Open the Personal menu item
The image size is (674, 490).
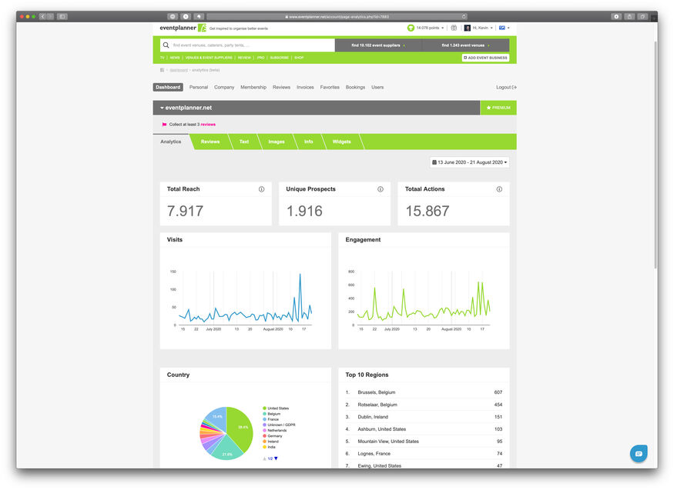tap(199, 87)
